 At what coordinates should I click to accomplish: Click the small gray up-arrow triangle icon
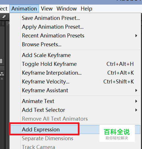click(2, 79)
